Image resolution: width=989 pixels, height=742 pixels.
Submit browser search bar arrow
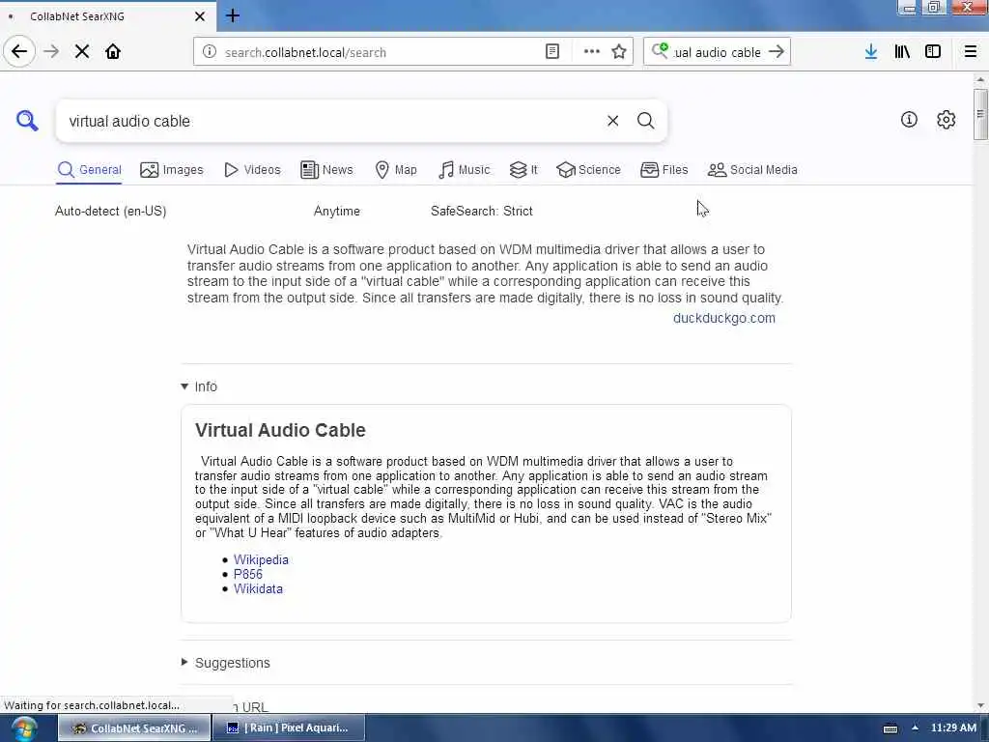click(x=777, y=52)
